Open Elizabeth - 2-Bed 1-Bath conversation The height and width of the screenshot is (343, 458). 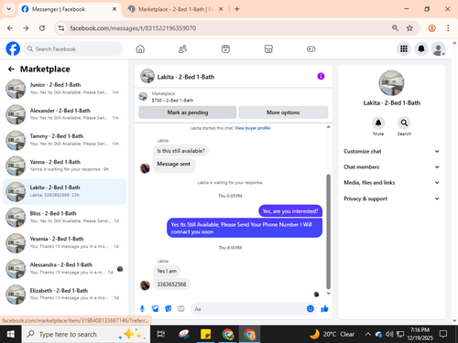64,295
